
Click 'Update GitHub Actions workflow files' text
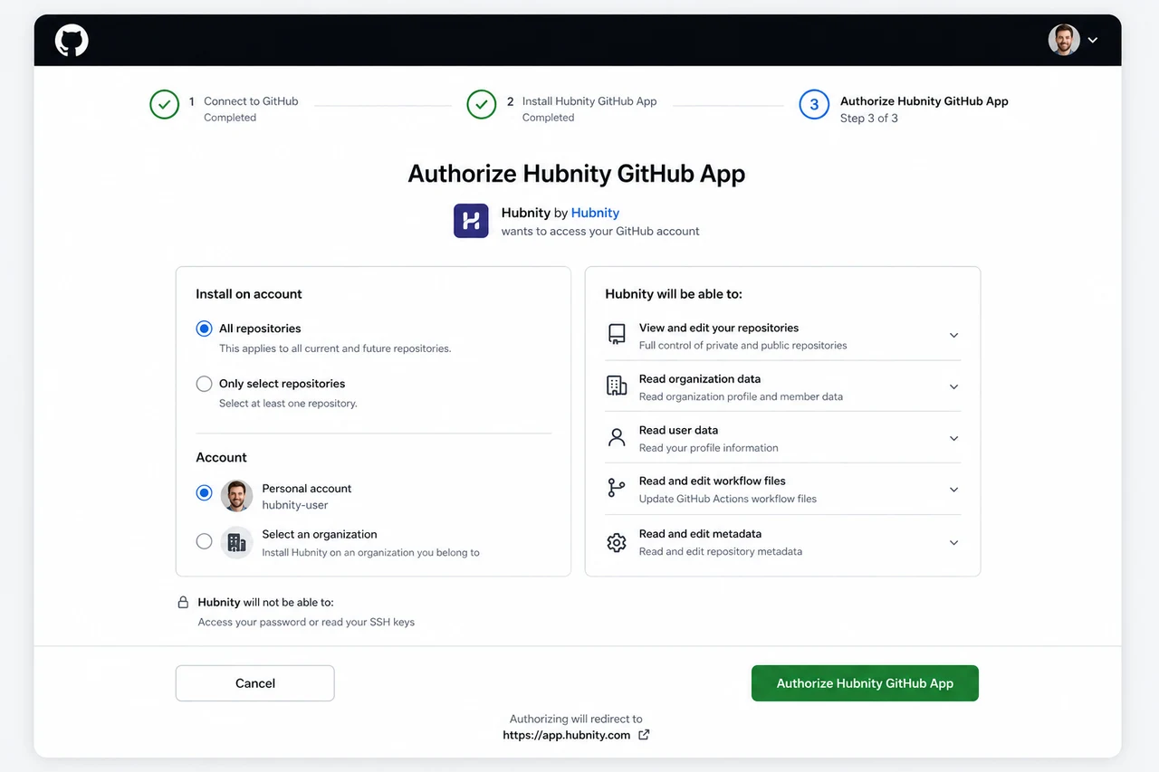click(728, 499)
